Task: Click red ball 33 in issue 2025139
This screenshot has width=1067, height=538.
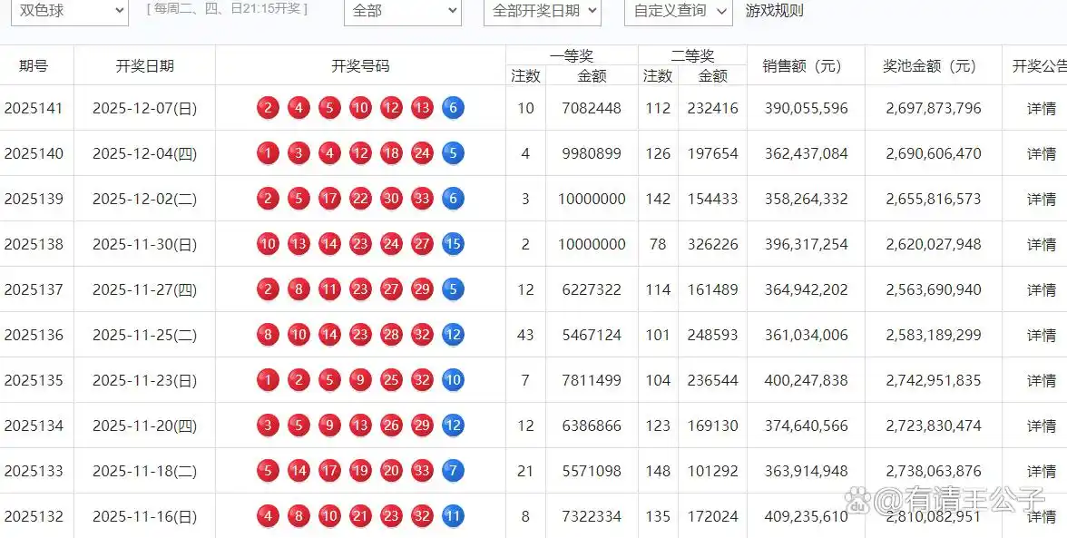Action: [x=422, y=199]
